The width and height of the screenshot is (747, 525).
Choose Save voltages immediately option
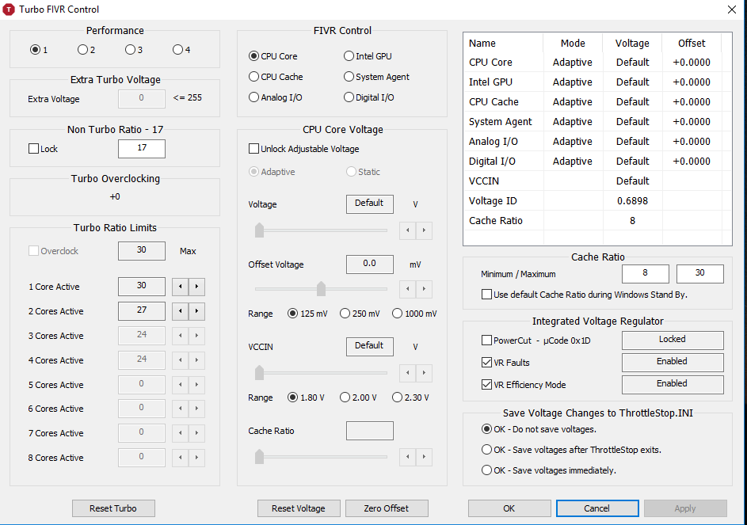(x=487, y=470)
